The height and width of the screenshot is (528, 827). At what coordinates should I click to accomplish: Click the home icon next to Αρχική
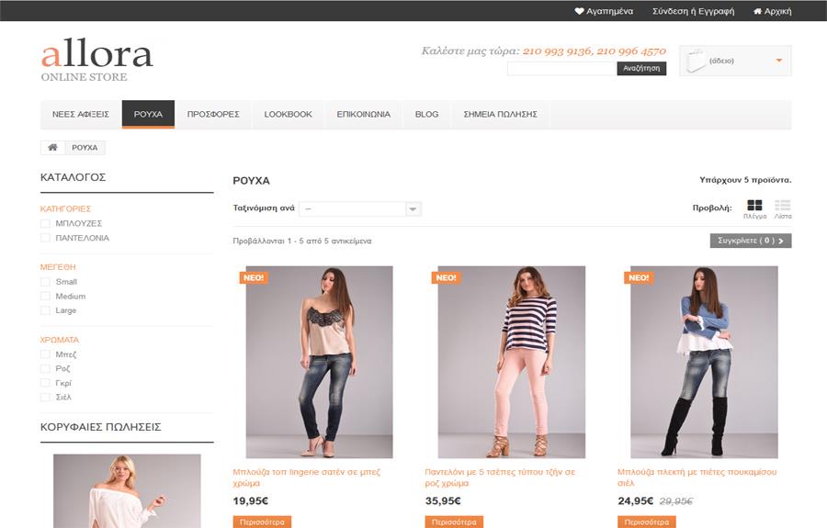[x=757, y=11]
